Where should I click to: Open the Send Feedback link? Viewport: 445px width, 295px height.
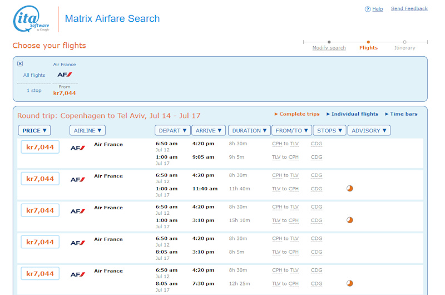[409, 9]
